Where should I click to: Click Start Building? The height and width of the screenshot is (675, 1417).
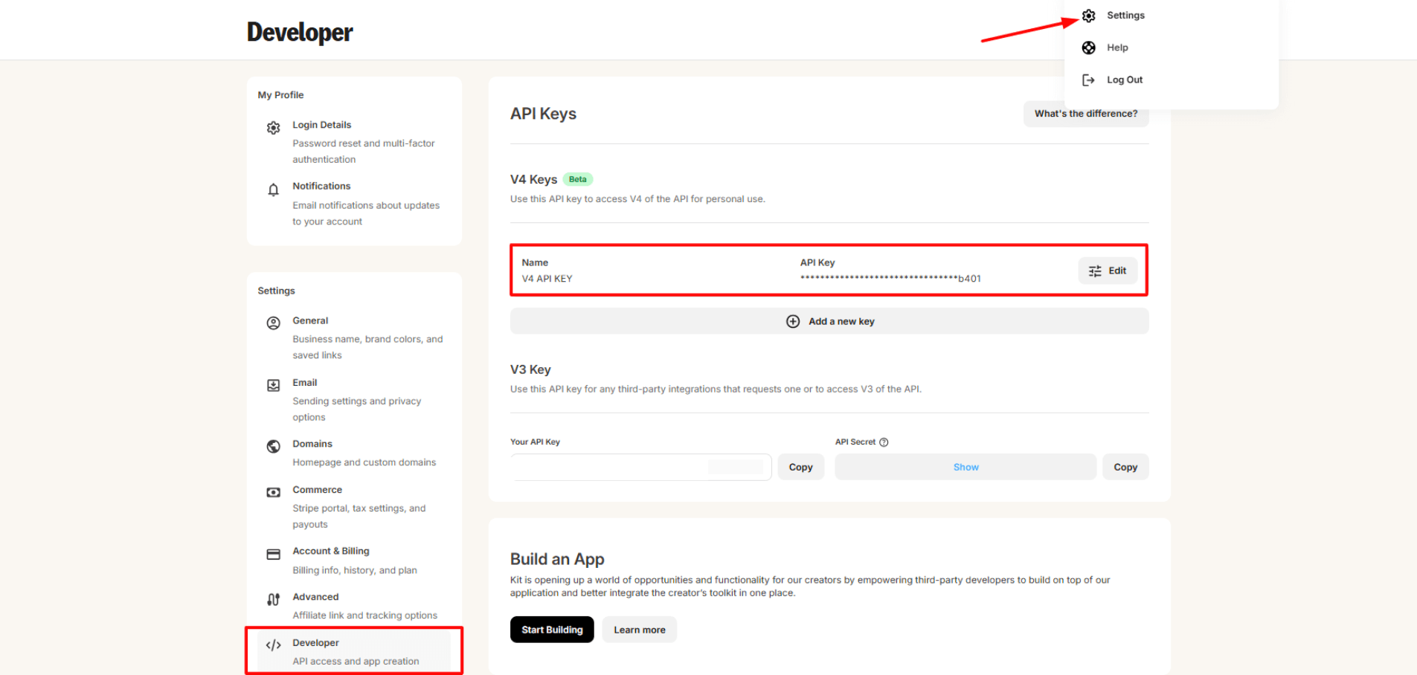[551, 629]
